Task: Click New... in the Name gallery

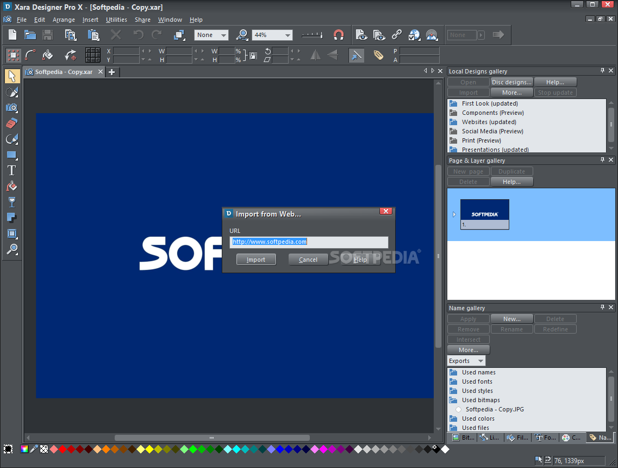Action: pyautogui.click(x=511, y=319)
